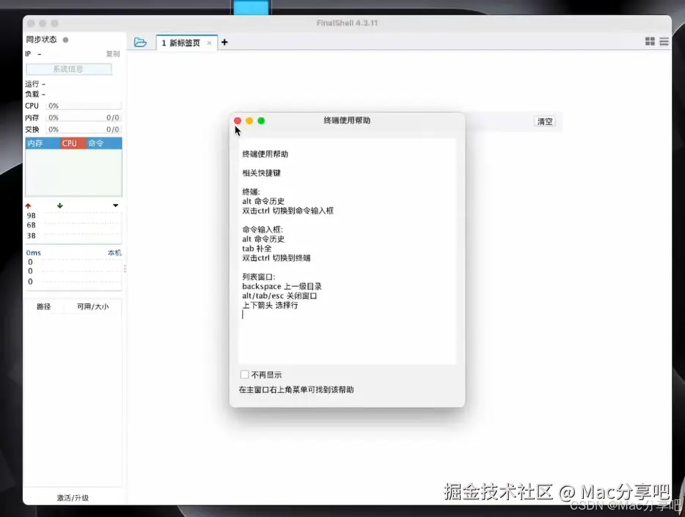
Task: Click the green download arrow icon
Action: click(60, 205)
